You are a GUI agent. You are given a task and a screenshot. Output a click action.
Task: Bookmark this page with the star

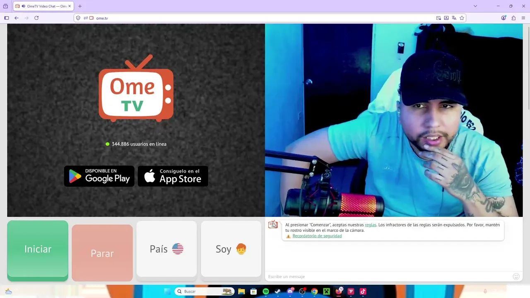click(462, 18)
